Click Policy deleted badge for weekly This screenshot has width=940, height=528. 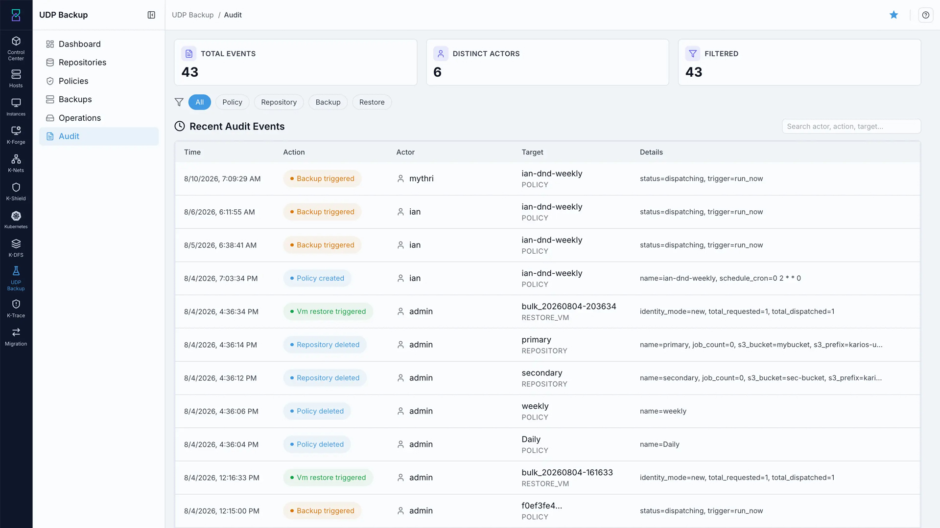coord(317,411)
